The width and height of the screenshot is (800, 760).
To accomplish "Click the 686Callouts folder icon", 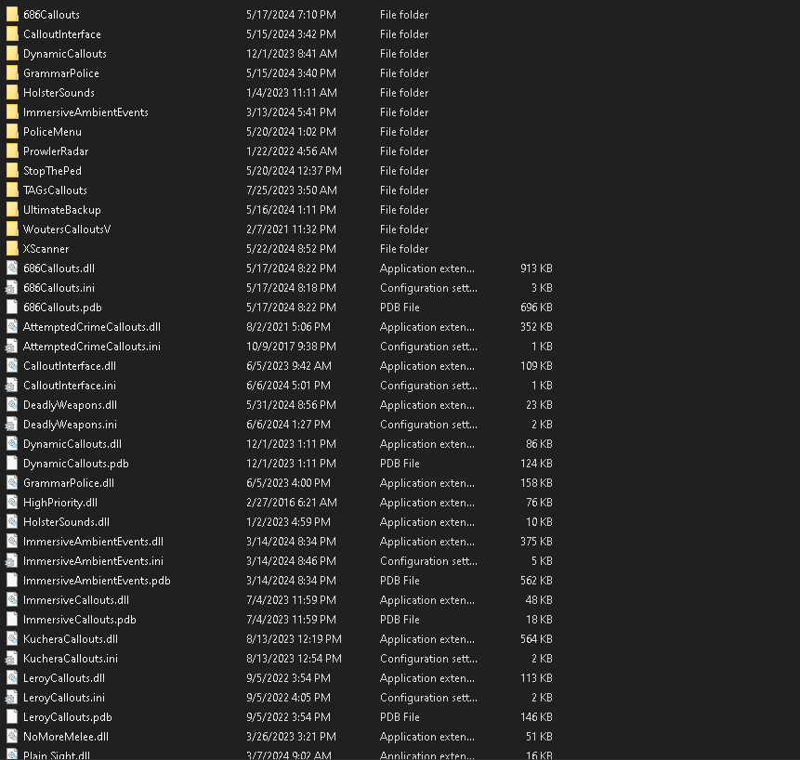I will 12,15.
